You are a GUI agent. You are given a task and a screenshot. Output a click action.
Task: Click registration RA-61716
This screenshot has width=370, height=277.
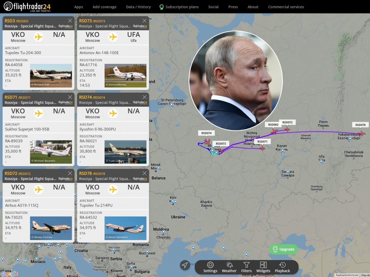[88, 65]
